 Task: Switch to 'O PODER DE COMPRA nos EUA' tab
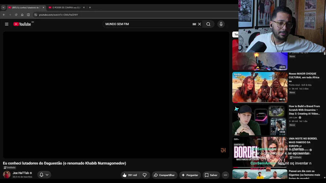66,7
